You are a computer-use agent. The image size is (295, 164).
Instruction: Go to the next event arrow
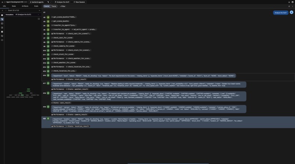pyautogui.click(x=5, y=11)
